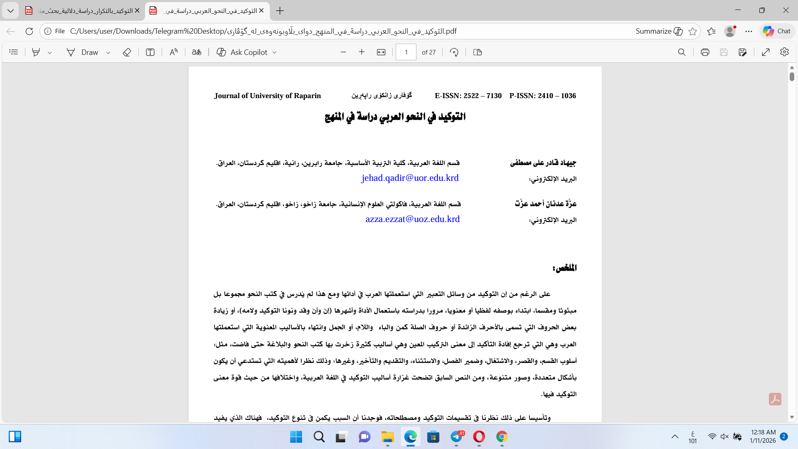Open Find in PDF search
Screen dimensions: 798x449
pyautogui.click(x=682, y=52)
